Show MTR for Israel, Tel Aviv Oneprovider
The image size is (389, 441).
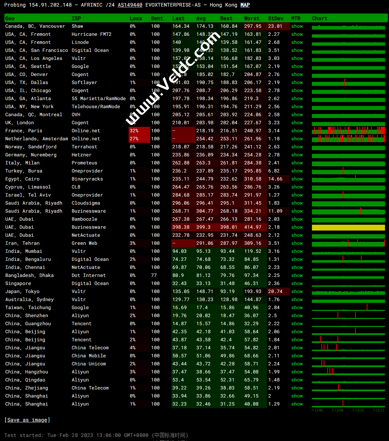(x=297, y=195)
